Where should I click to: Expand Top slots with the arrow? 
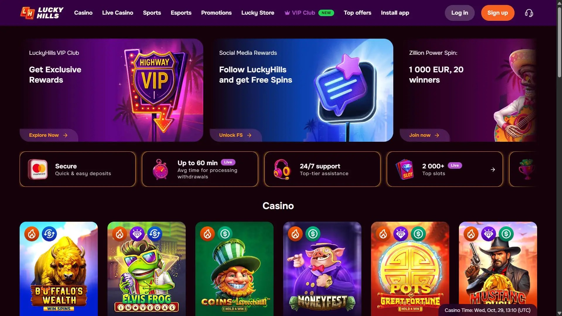coord(493,170)
